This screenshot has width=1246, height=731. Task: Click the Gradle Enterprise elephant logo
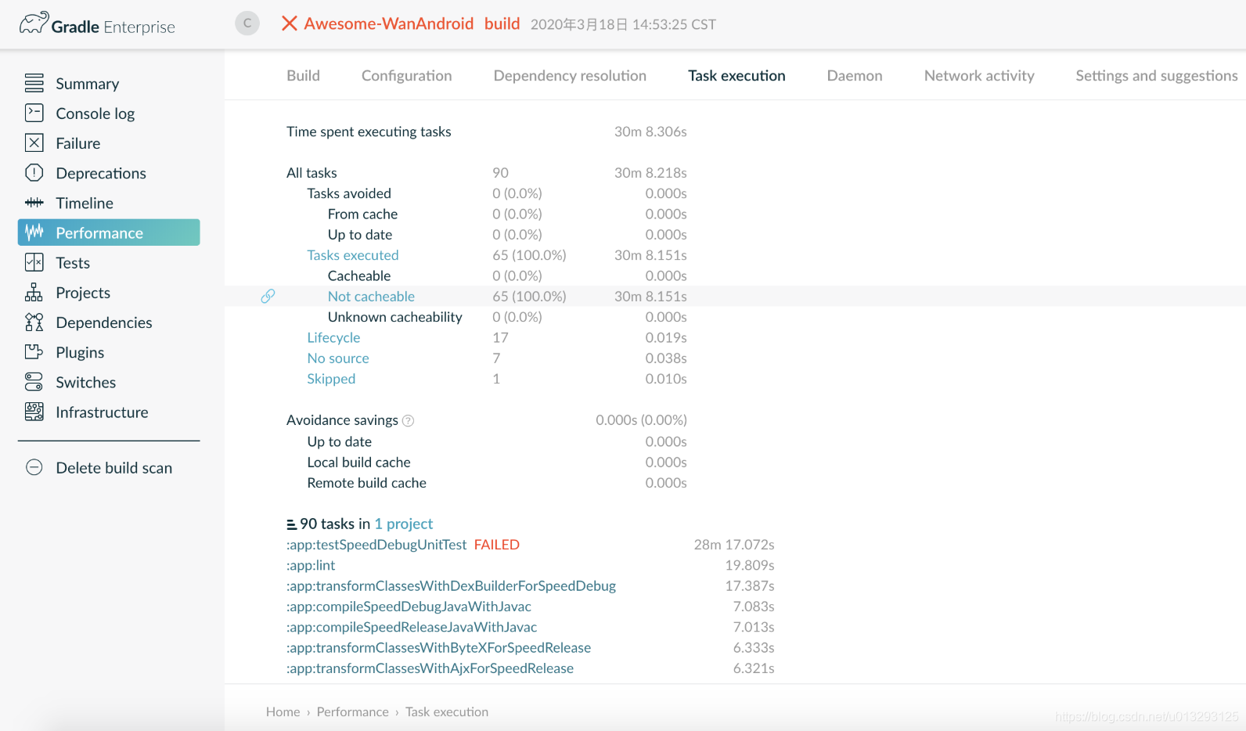[34, 23]
